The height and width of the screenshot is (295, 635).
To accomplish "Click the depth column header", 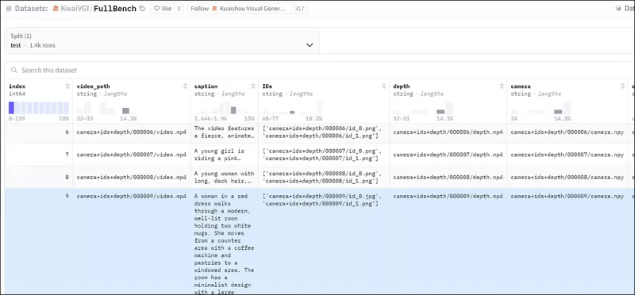I will [402, 86].
